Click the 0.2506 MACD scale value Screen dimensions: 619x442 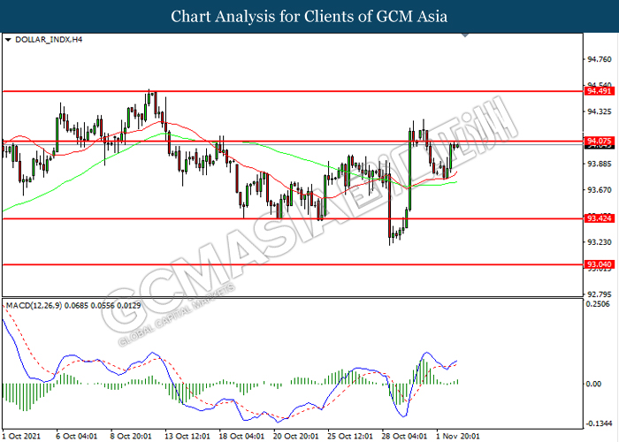(x=598, y=304)
